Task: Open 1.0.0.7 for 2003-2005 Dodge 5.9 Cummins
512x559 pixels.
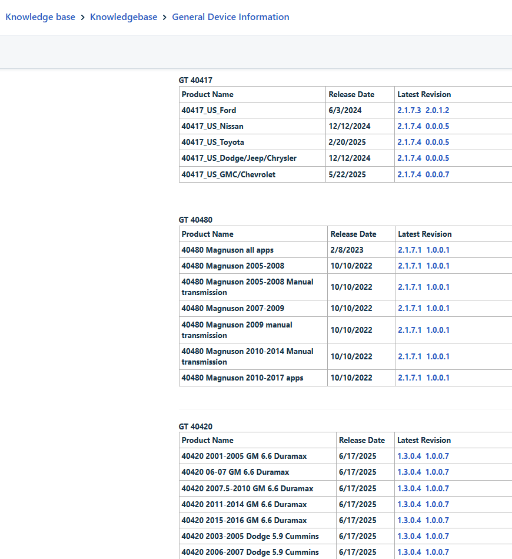Action: coord(437,536)
